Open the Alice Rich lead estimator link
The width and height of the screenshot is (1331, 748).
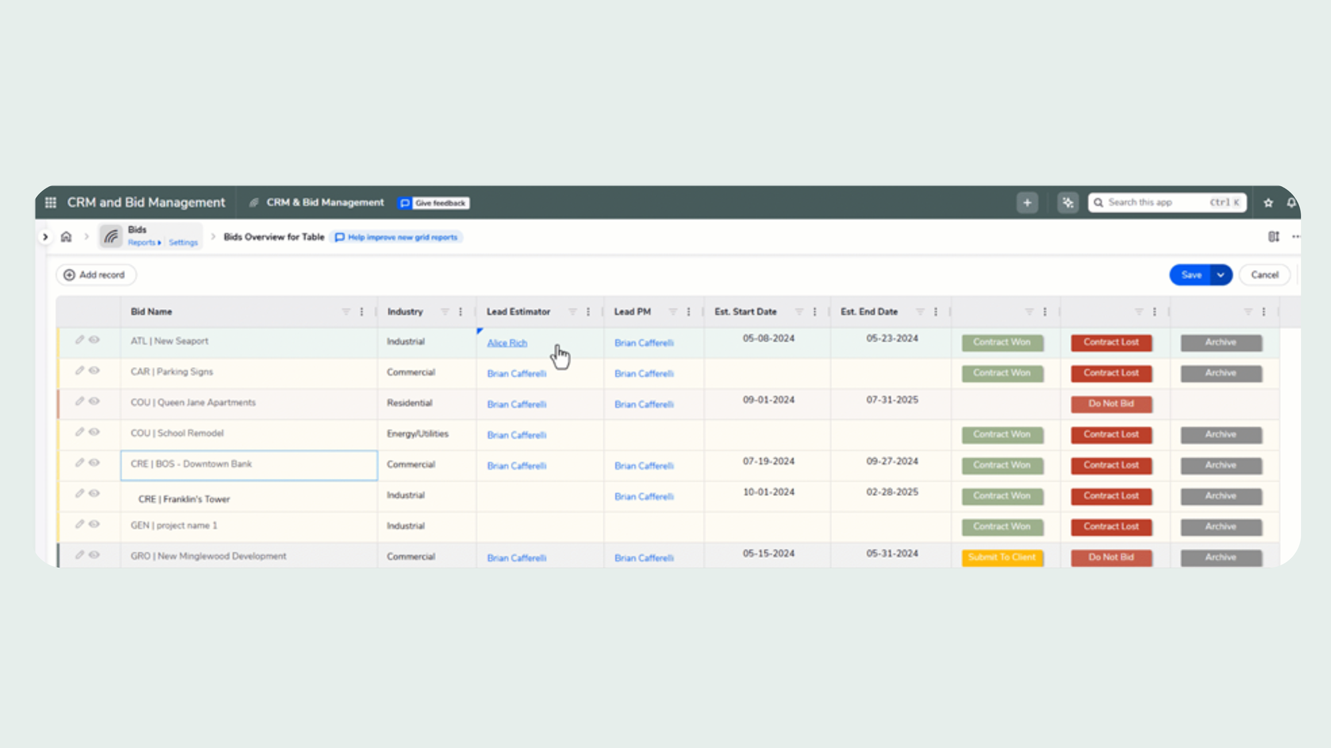[506, 343]
